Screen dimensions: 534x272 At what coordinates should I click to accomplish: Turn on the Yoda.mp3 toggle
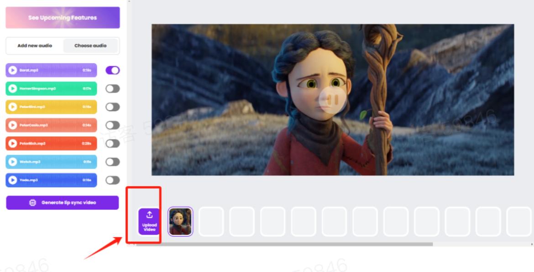(x=113, y=180)
